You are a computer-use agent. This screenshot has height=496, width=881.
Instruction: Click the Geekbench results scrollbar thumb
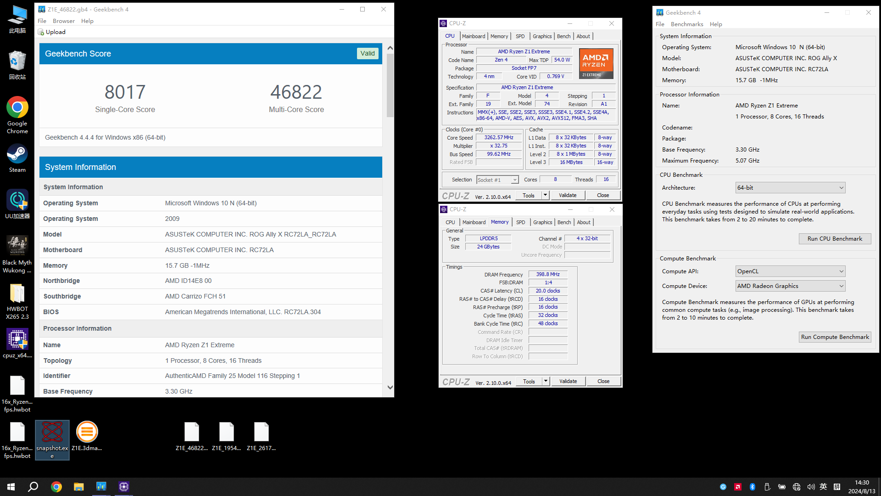(x=390, y=85)
